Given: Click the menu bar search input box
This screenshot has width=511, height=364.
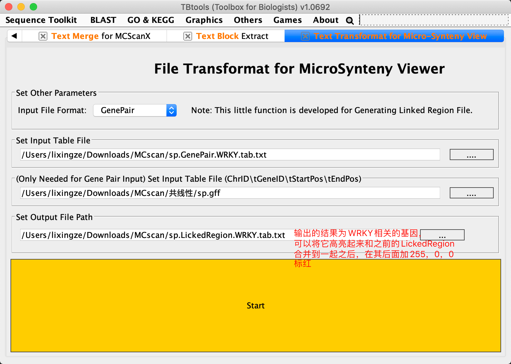Looking at the screenshot, I should click(434, 20).
